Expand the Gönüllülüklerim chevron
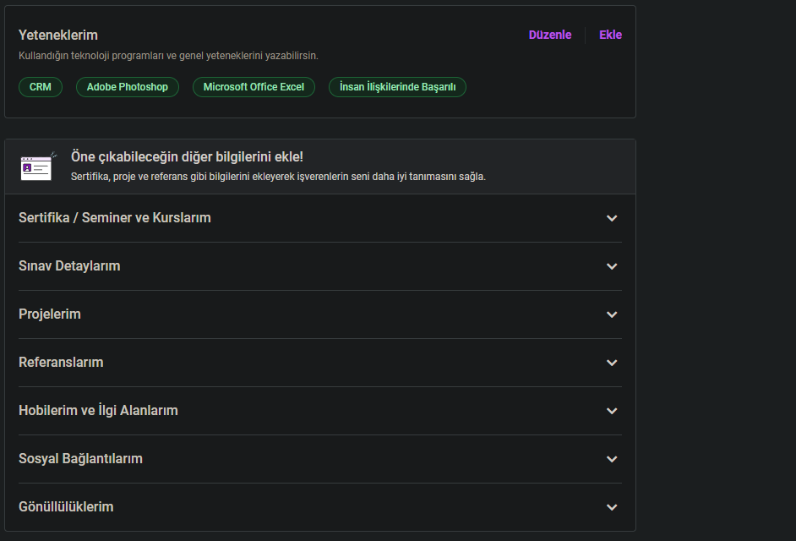The height and width of the screenshot is (541, 796). click(612, 507)
